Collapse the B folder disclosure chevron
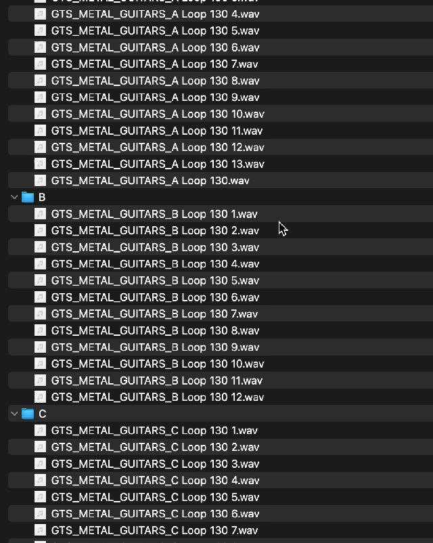 [x=14, y=198]
